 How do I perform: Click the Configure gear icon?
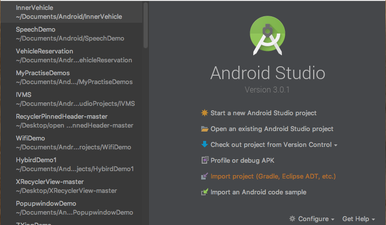coord(292,219)
